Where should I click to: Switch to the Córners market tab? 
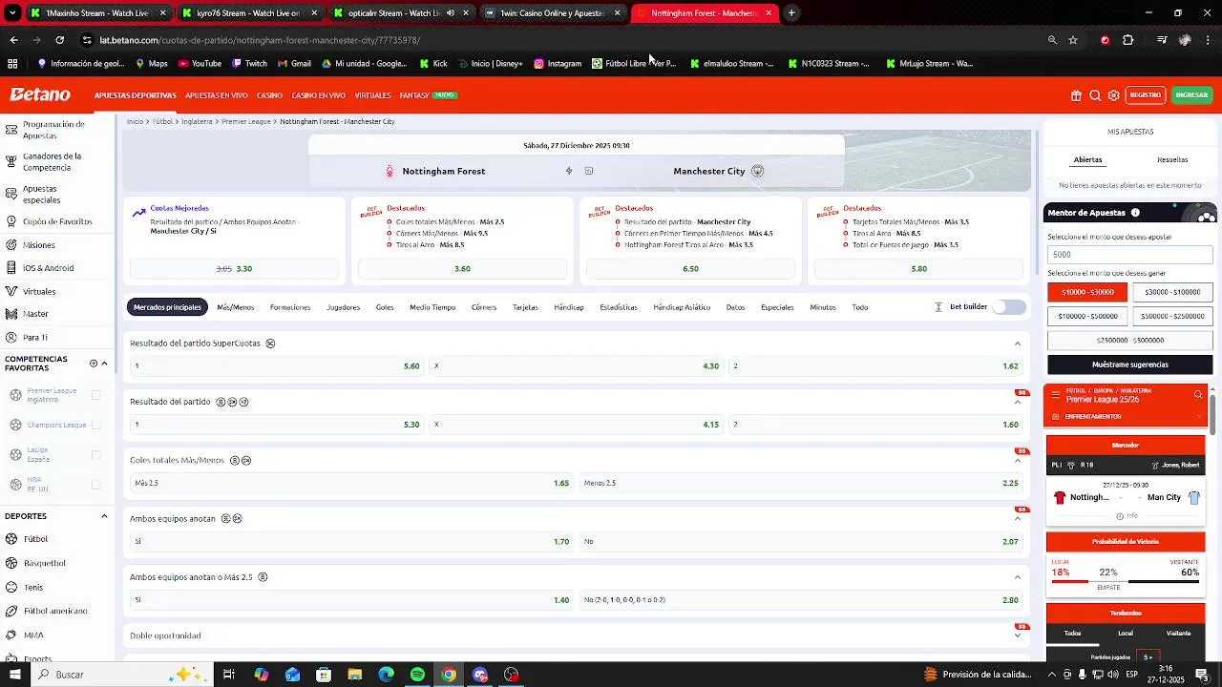click(484, 307)
